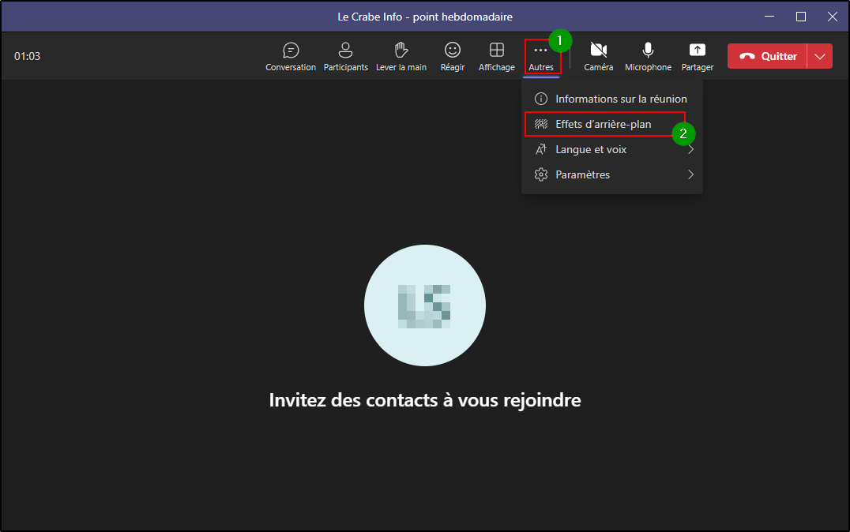
Task: Click the participant avatar circle
Action: 424,305
